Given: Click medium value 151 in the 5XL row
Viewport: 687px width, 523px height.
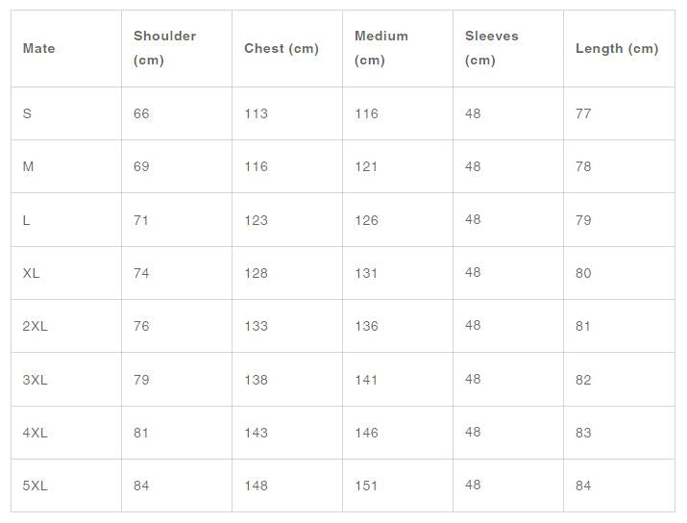Looking at the screenshot, I should (x=366, y=486).
